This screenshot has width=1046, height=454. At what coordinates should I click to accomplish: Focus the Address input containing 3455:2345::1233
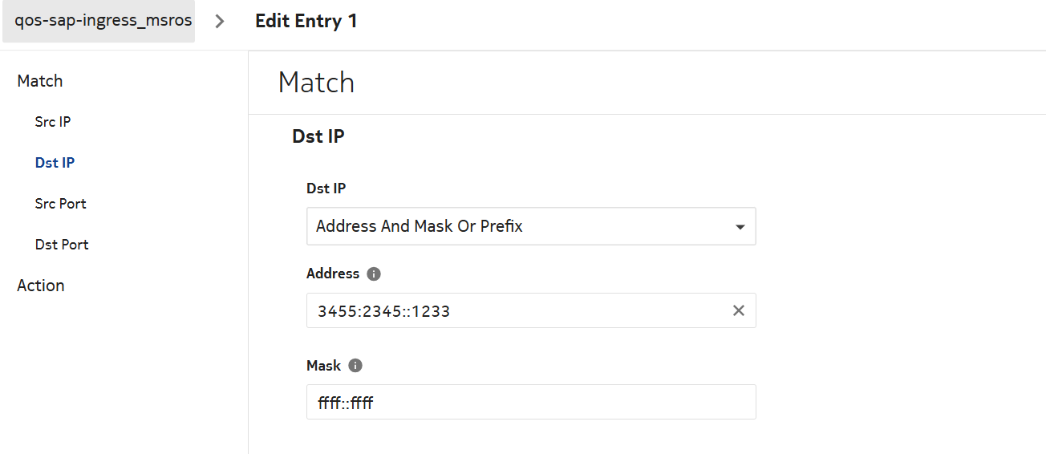[513, 310]
